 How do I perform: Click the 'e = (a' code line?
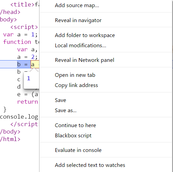(28, 94)
